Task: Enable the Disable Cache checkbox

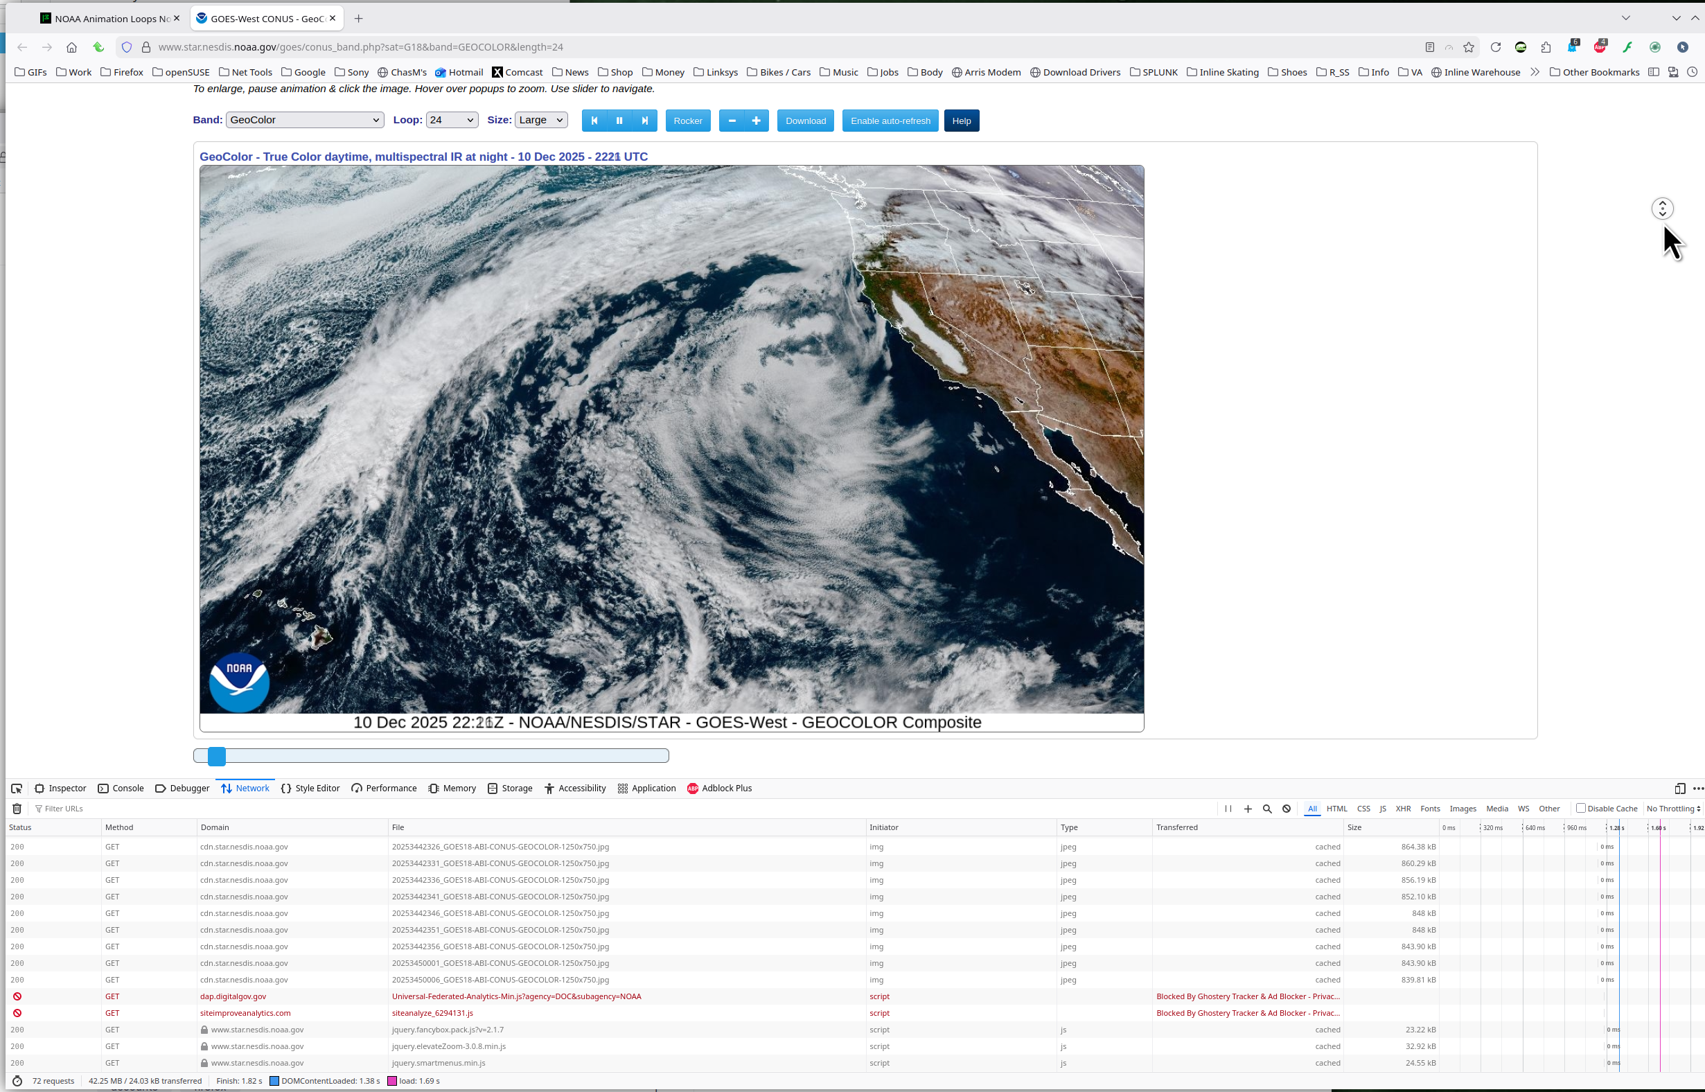Action: [x=1580, y=808]
